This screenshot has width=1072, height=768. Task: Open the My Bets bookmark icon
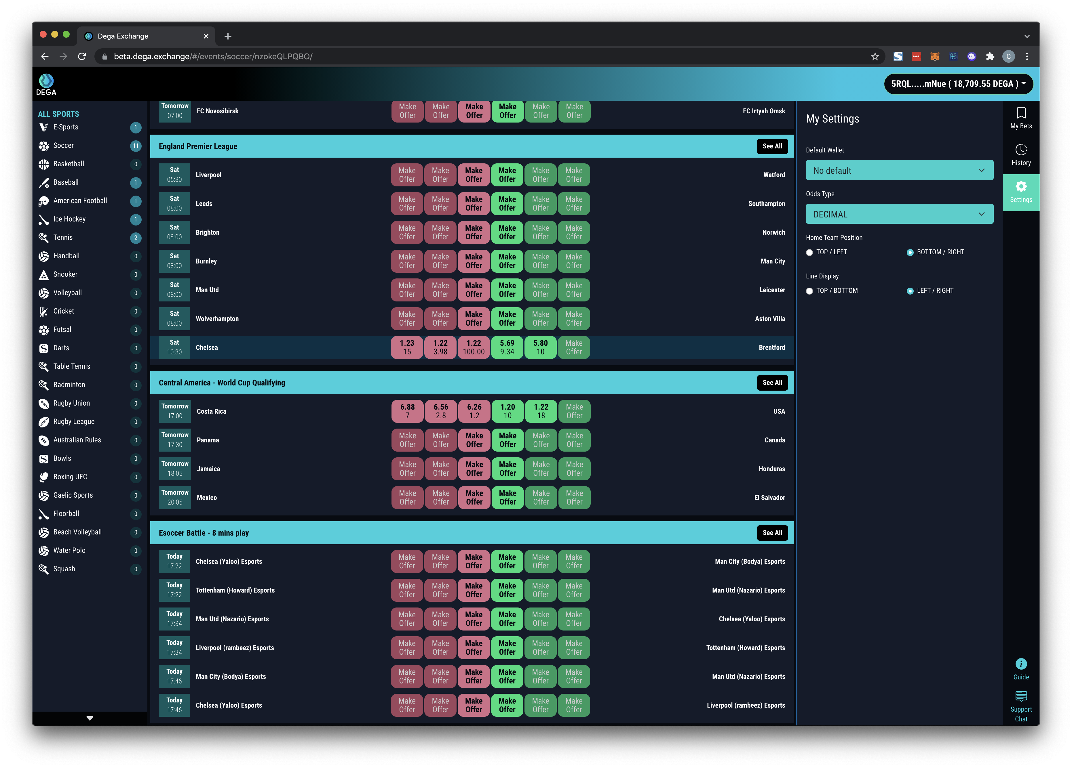[x=1020, y=113]
